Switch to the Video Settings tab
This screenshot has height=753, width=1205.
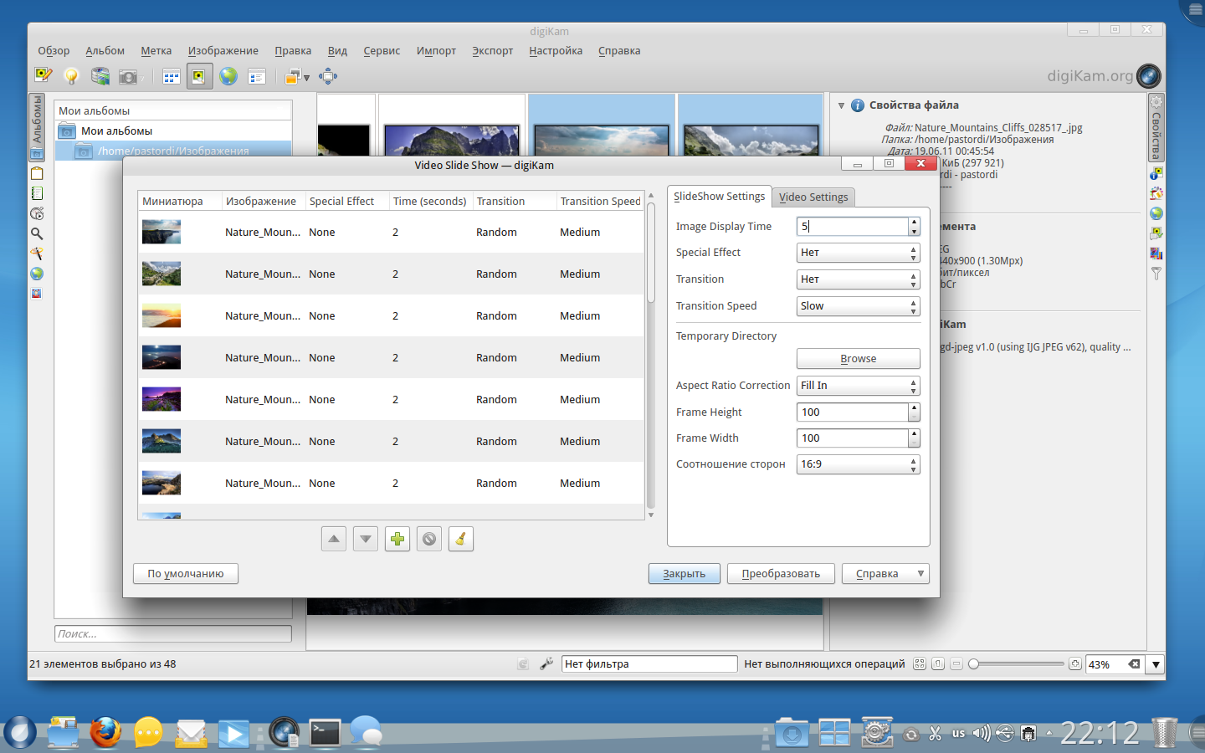click(x=813, y=197)
